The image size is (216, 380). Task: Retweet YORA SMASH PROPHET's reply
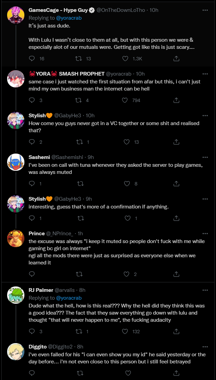[x=79, y=100]
